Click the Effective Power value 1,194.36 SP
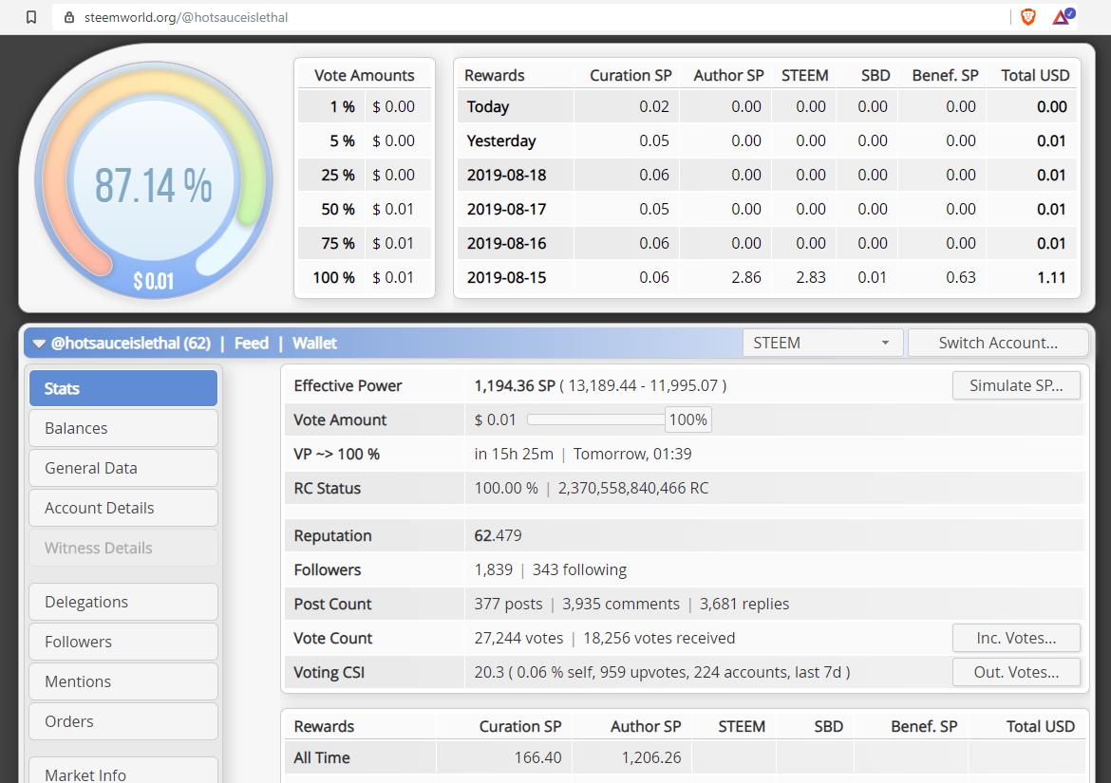 [515, 386]
